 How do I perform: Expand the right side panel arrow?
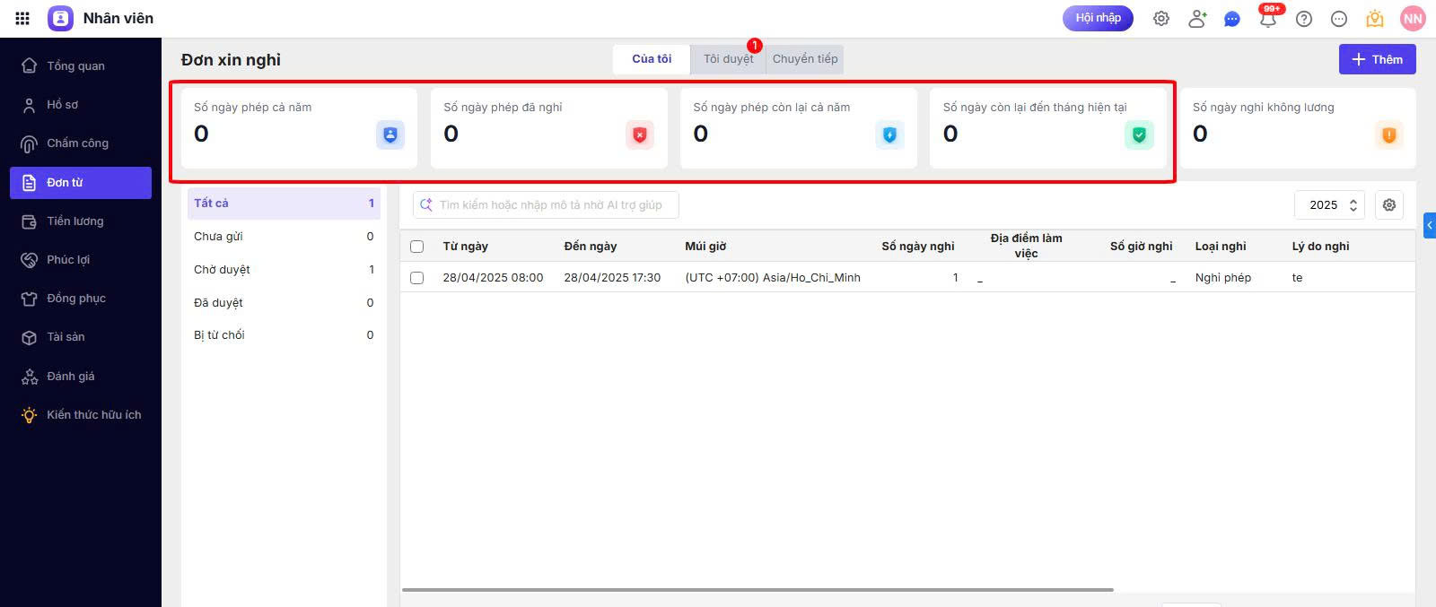[x=1429, y=225]
